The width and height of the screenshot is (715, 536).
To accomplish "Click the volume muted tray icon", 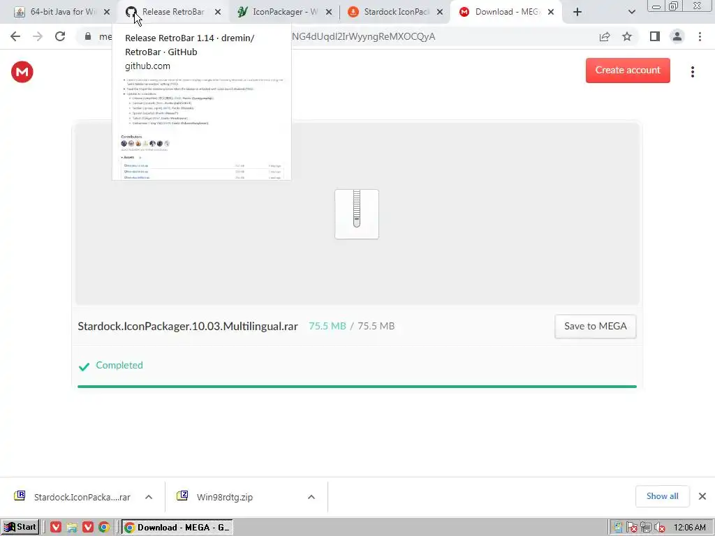I will (x=659, y=528).
